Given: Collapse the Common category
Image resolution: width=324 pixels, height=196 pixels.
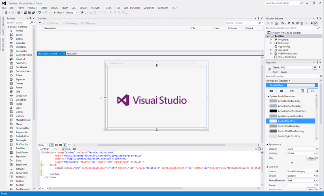Looking at the screenshot, I should (267, 167).
